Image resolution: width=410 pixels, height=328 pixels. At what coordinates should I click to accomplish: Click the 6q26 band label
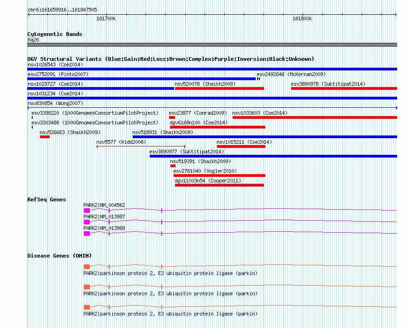pyautogui.click(x=33, y=40)
